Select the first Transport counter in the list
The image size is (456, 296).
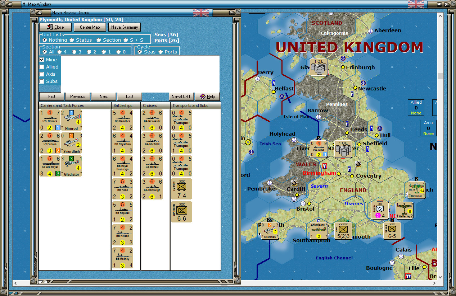click(181, 120)
